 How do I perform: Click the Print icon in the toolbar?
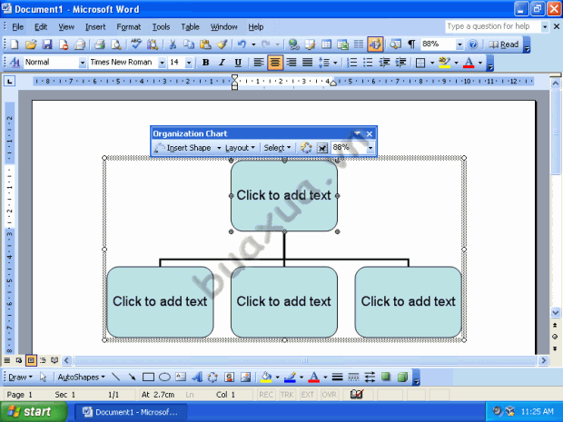100,44
